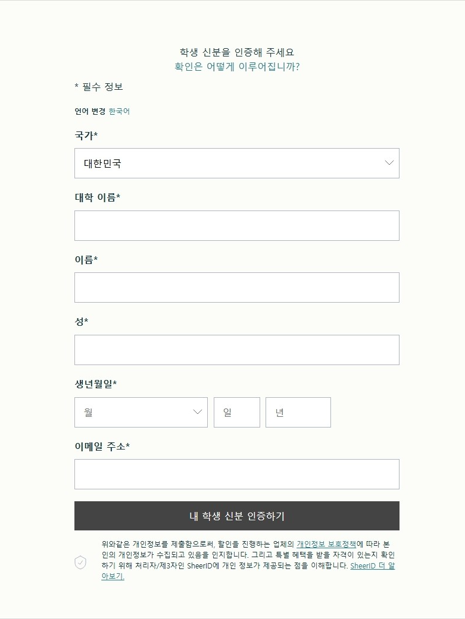Open the 확인은 어떻게 이루어집니까? link
Screen dimensions: 465x619
[x=237, y=68]
